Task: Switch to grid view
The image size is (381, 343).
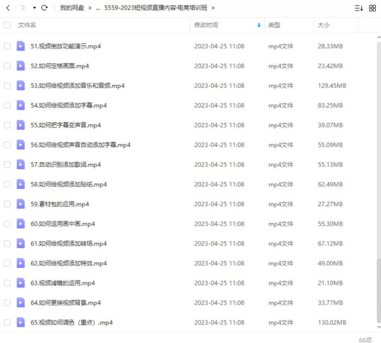Action: [x=373, y=8]
